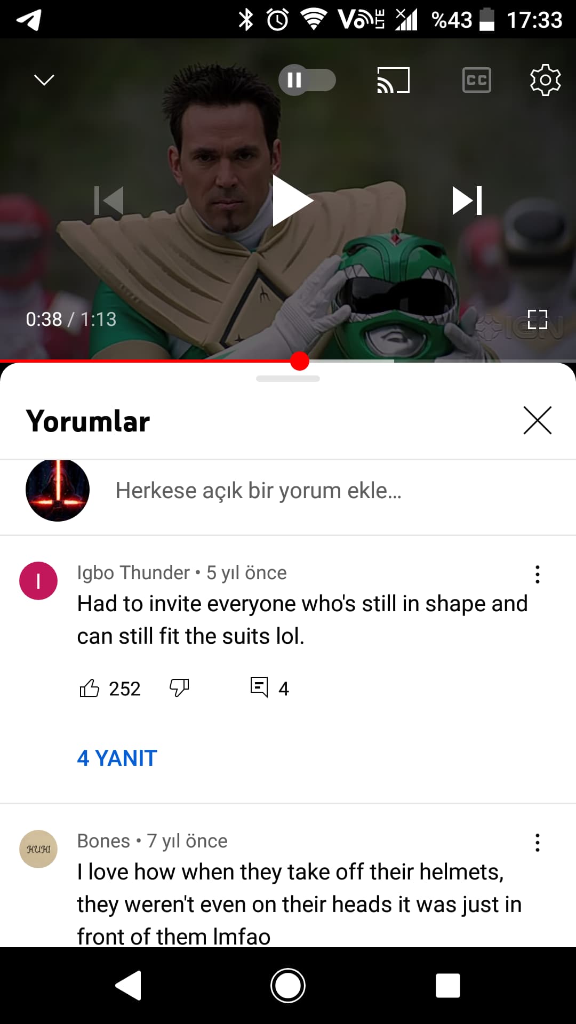Enter fullscreen mode
The width and height of the screenshot is (576, 1024).
pyautogui.click(x=538, y=319)
